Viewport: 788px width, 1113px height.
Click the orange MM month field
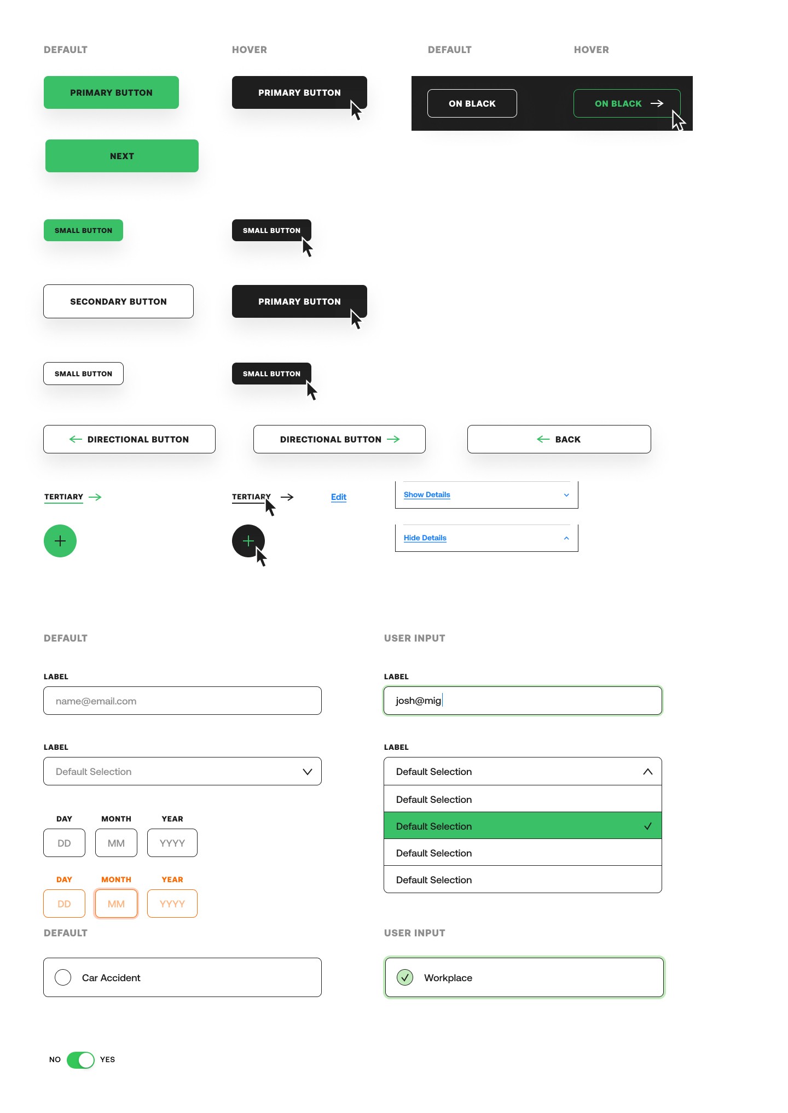tap(116, 904)
